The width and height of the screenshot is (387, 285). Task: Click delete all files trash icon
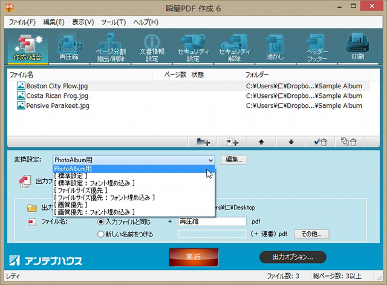pos(350,142)
